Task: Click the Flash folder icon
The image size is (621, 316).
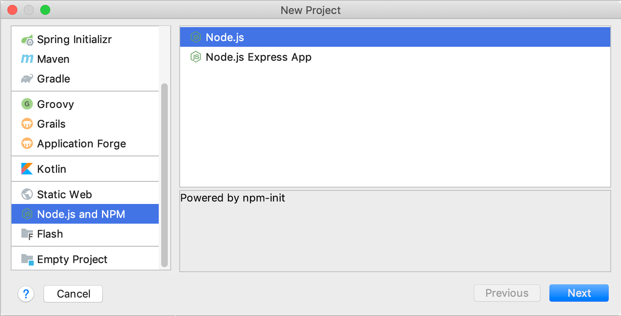Action: 27,234
